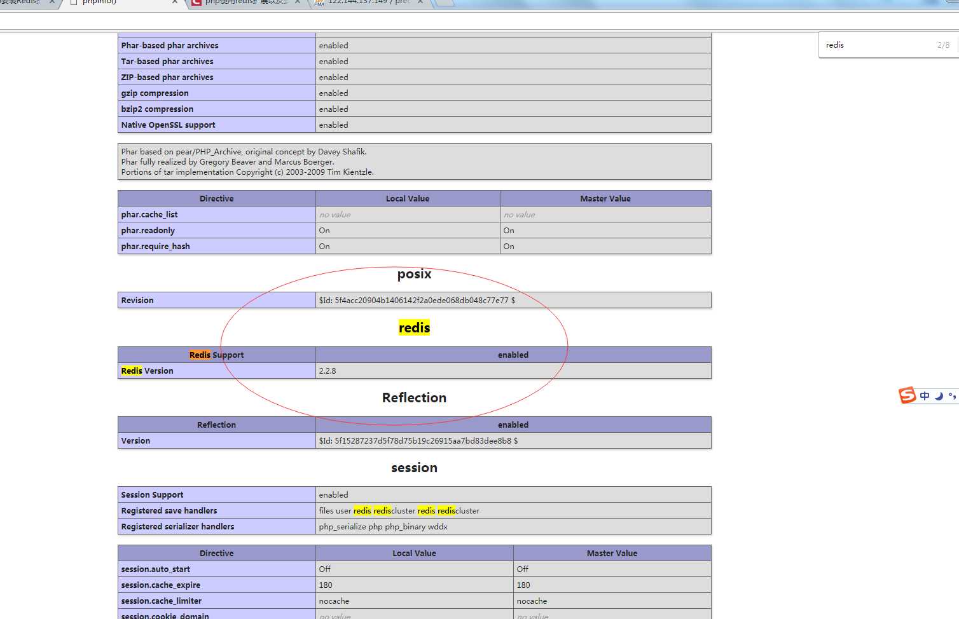959x619 pixels.
Task: Click 'gzip compression' row label
Action: 155,93
